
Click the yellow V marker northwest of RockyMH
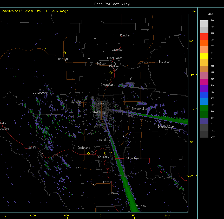[45, 48]
